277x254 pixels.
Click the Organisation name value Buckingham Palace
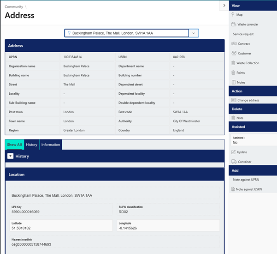77,66
